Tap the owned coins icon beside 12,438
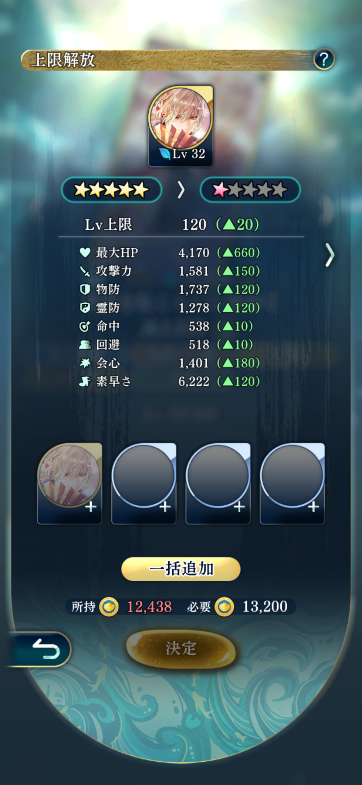362x785 pixels. coord(109,607)
